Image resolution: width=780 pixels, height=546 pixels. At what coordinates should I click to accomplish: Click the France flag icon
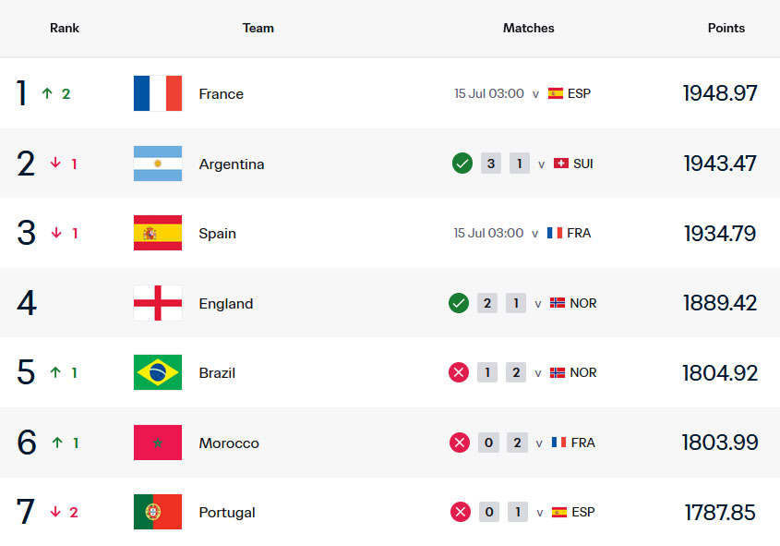pyautogui.click(x=158, y=93)
